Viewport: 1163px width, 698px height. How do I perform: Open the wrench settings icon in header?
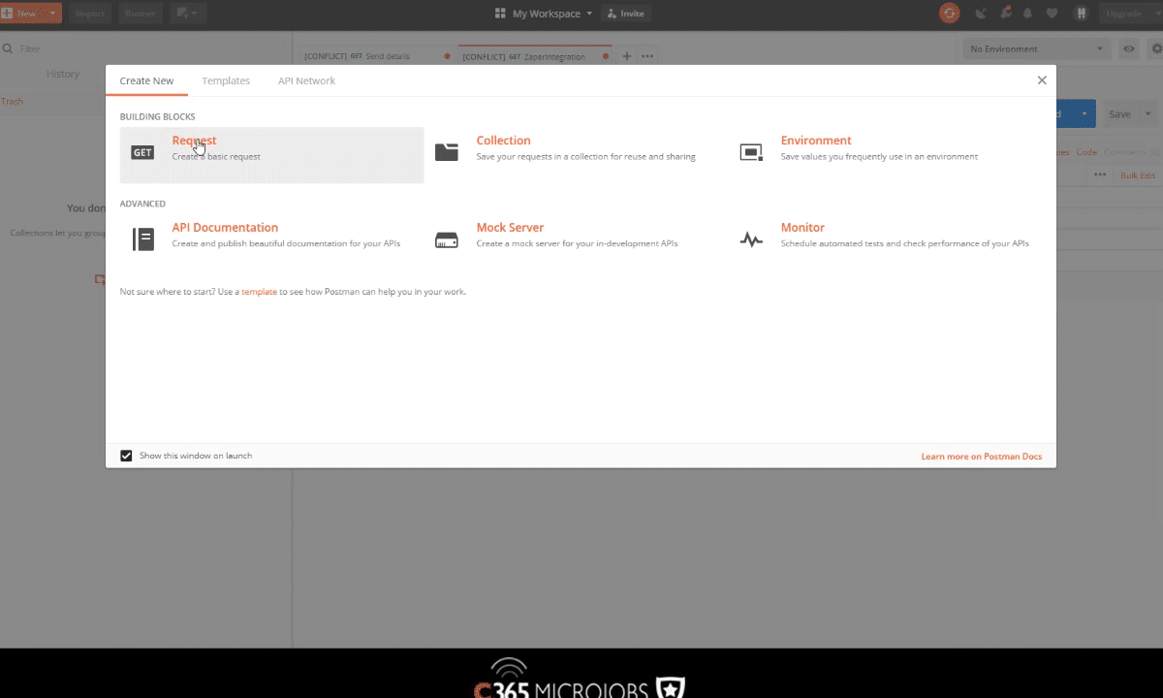coord(1006,14)
